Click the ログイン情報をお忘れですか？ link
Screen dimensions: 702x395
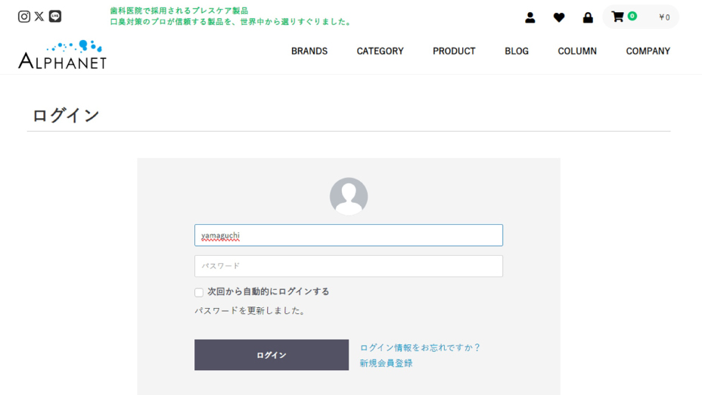[x=420, y=348]
